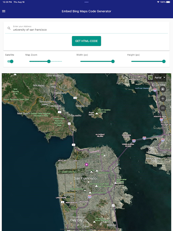Click the GET HTML-CODE button
This screenshot has height=231, width=173.
(x=86, y=41)
